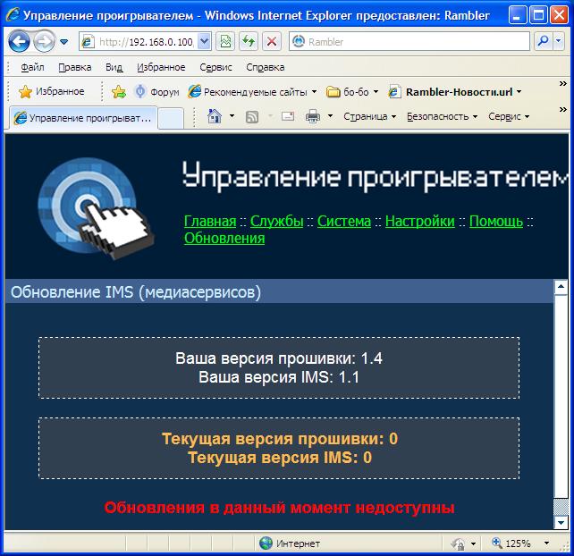Click the text Текущая версия прошивки: 0
Screen dimensions: 574x556
pyautogui.click(x=280, y=439)
